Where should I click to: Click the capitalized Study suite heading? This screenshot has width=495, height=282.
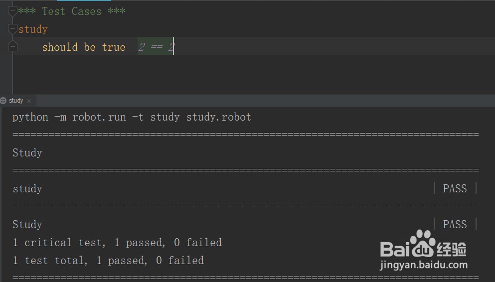[27, 153]
